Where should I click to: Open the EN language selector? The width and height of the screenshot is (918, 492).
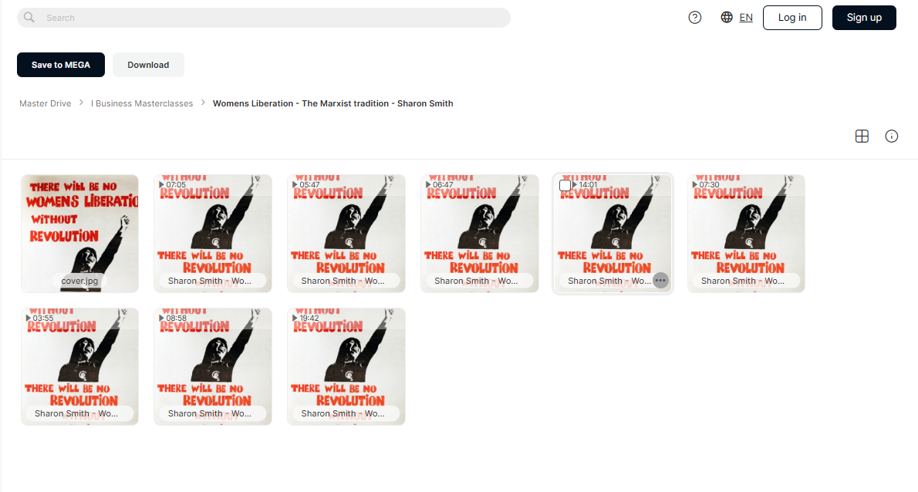click(746, 18)
